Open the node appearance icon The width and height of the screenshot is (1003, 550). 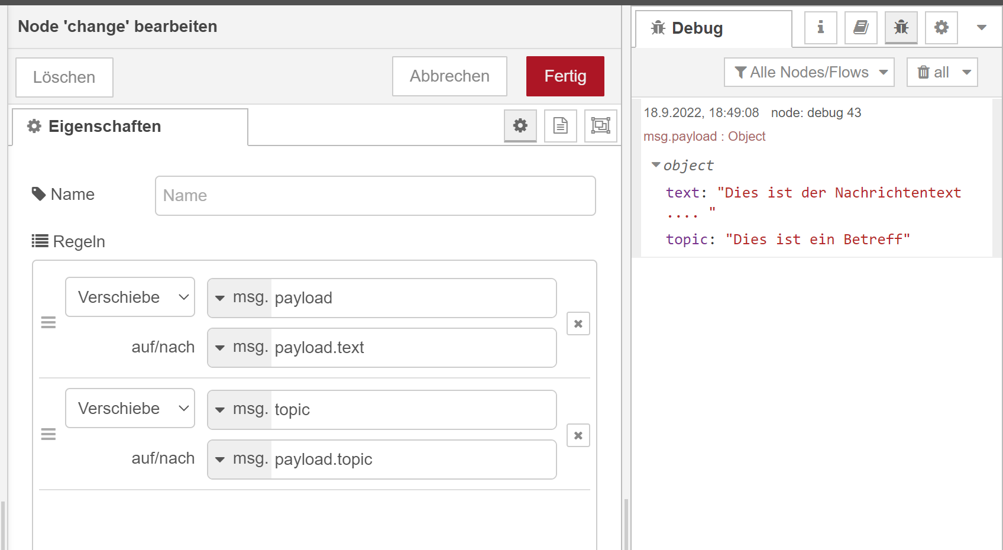[x=601, y=125]
